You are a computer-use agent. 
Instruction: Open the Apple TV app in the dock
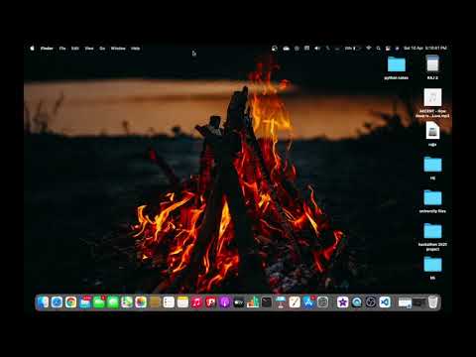[x=239, y=302]
